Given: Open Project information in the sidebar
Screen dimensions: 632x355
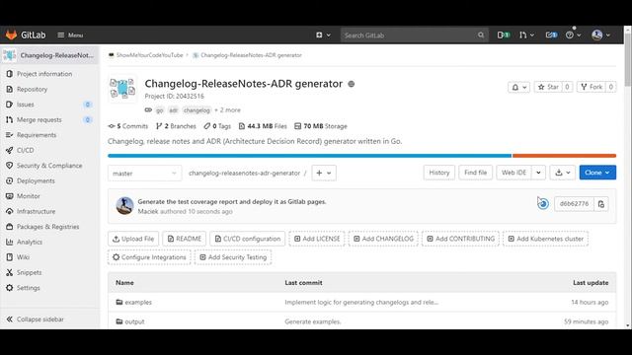Looking at the screenshot, I should point(44,74).
